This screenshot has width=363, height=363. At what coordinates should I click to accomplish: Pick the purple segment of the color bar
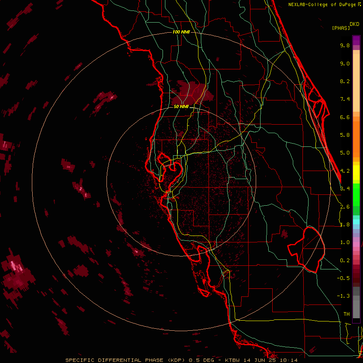point(356,40)
